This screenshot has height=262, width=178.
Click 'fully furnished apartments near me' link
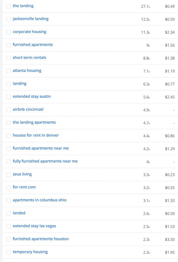45,161
